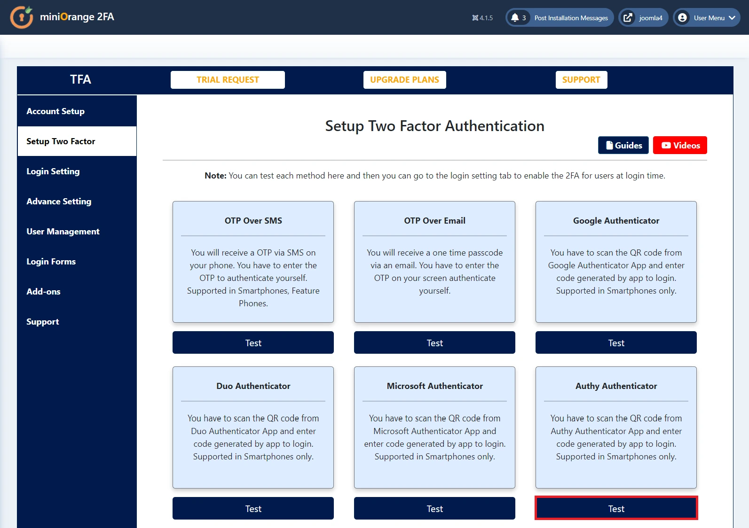Expand the User Menu chevron

tap(732, 18)
